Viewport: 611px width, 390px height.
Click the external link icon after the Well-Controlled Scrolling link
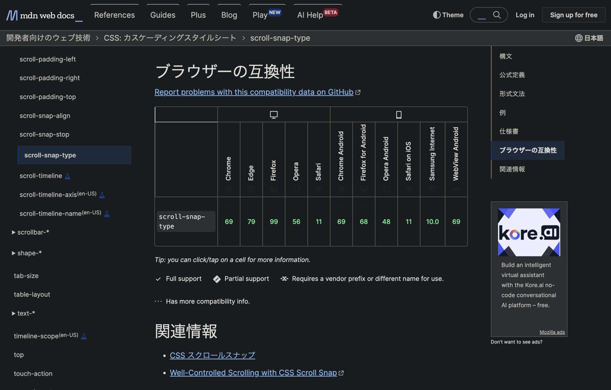click(341, 373)
